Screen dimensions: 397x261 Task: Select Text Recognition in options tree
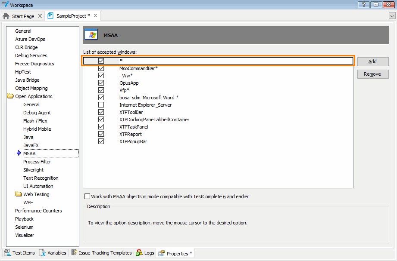[x=41, y=178]
